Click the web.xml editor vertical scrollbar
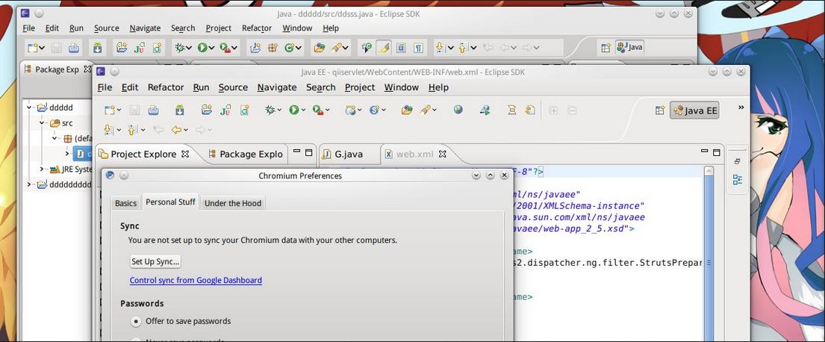Viewport: 825px width, 342px height. coord(709,258)
